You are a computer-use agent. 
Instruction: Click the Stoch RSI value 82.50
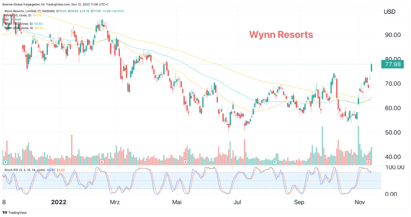[x=61, y=170]
